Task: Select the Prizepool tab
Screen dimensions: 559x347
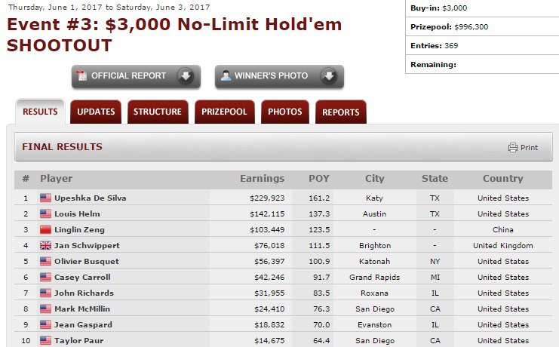Action: point(224,112)
